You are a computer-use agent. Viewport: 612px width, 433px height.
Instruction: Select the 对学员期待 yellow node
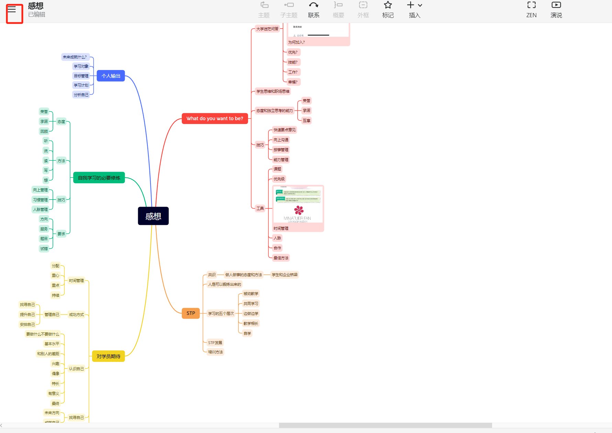[108, 356]
